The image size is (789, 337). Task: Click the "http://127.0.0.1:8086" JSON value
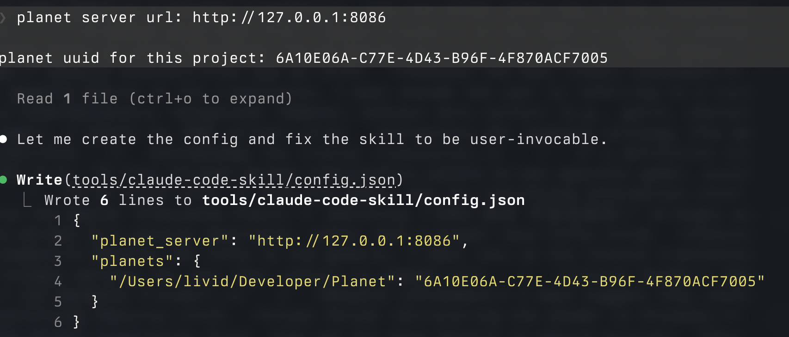pos(354,241)
